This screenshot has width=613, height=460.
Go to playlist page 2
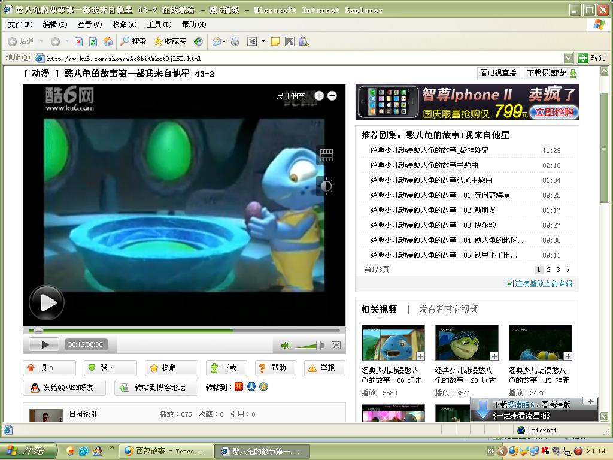pos(548,270)
